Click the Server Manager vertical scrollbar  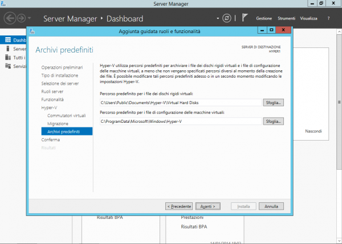tap(339, 102)
